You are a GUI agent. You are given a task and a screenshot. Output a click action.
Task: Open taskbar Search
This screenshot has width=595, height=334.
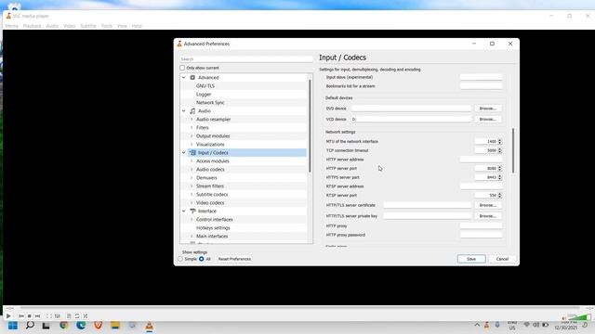click(x=30, y=326)
